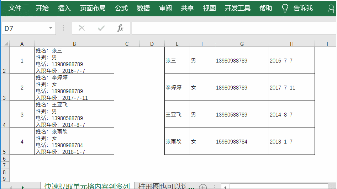The image size is (337, 189).
Task: Select row 3 header
Action: pos(5,87)
